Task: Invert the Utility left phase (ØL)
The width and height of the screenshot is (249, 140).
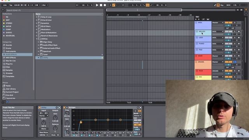Action: [41, 113]
